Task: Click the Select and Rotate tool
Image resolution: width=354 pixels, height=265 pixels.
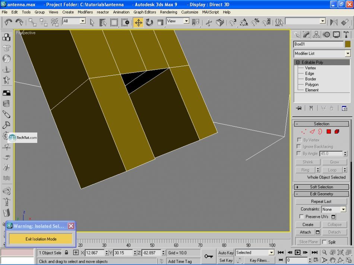Action: (x=149, y=23)
